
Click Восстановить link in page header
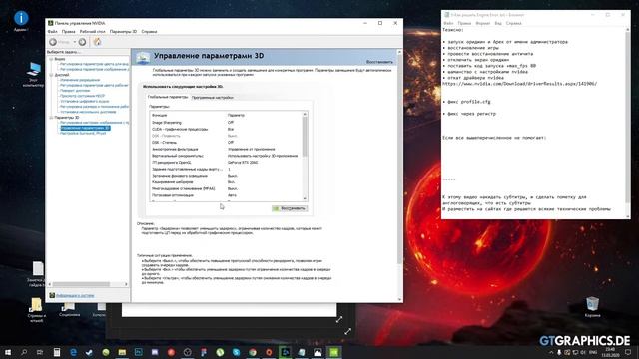click(379, 62)
